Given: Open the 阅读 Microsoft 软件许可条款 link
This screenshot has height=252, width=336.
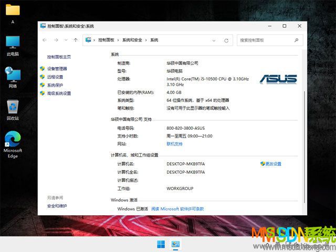Looking at the screenshot, I should tap(177, 209).
